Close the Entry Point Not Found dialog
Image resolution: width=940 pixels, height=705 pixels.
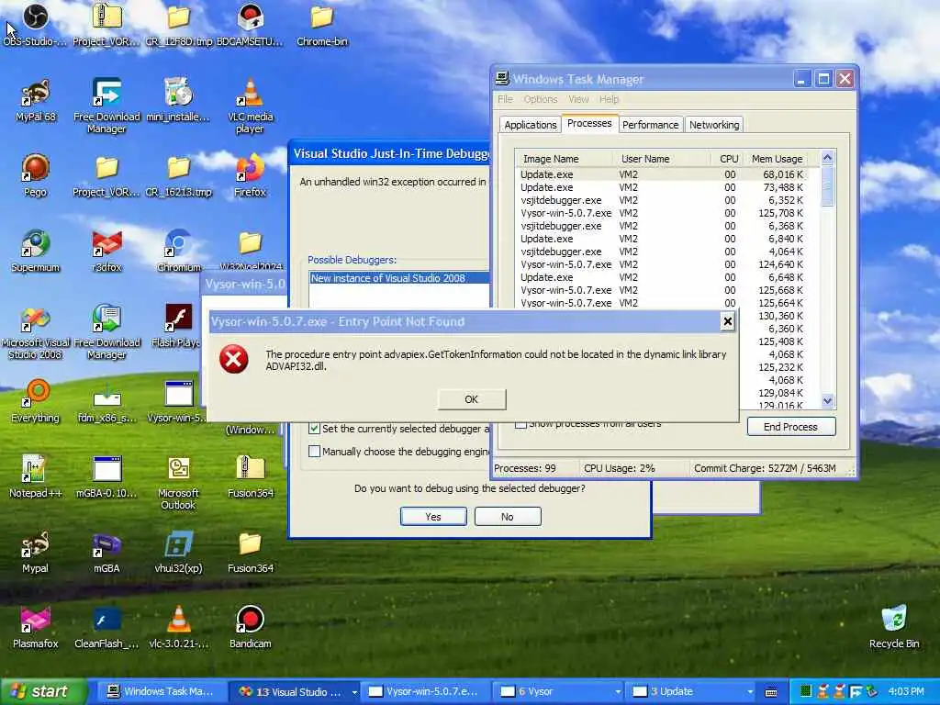pyautogui.click(x=727, y=322)
